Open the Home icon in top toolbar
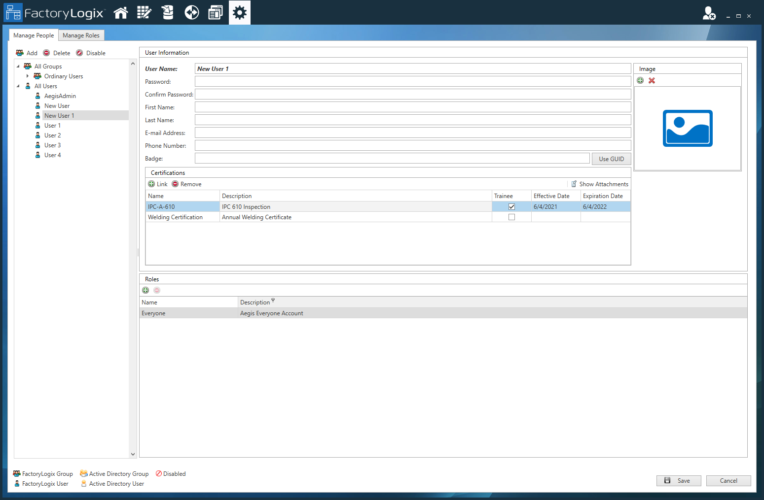The image size is (764, 500). (121, 13)
